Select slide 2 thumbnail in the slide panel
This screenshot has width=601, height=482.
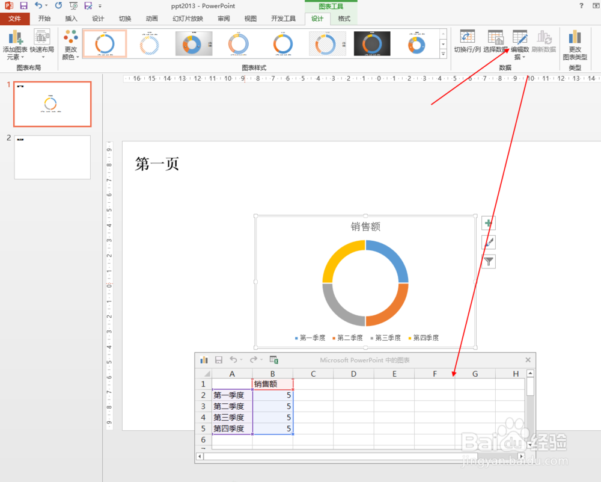(x=52, y=157)
